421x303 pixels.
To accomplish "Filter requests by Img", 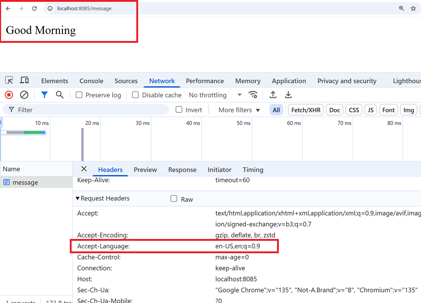I will [409, 110].
